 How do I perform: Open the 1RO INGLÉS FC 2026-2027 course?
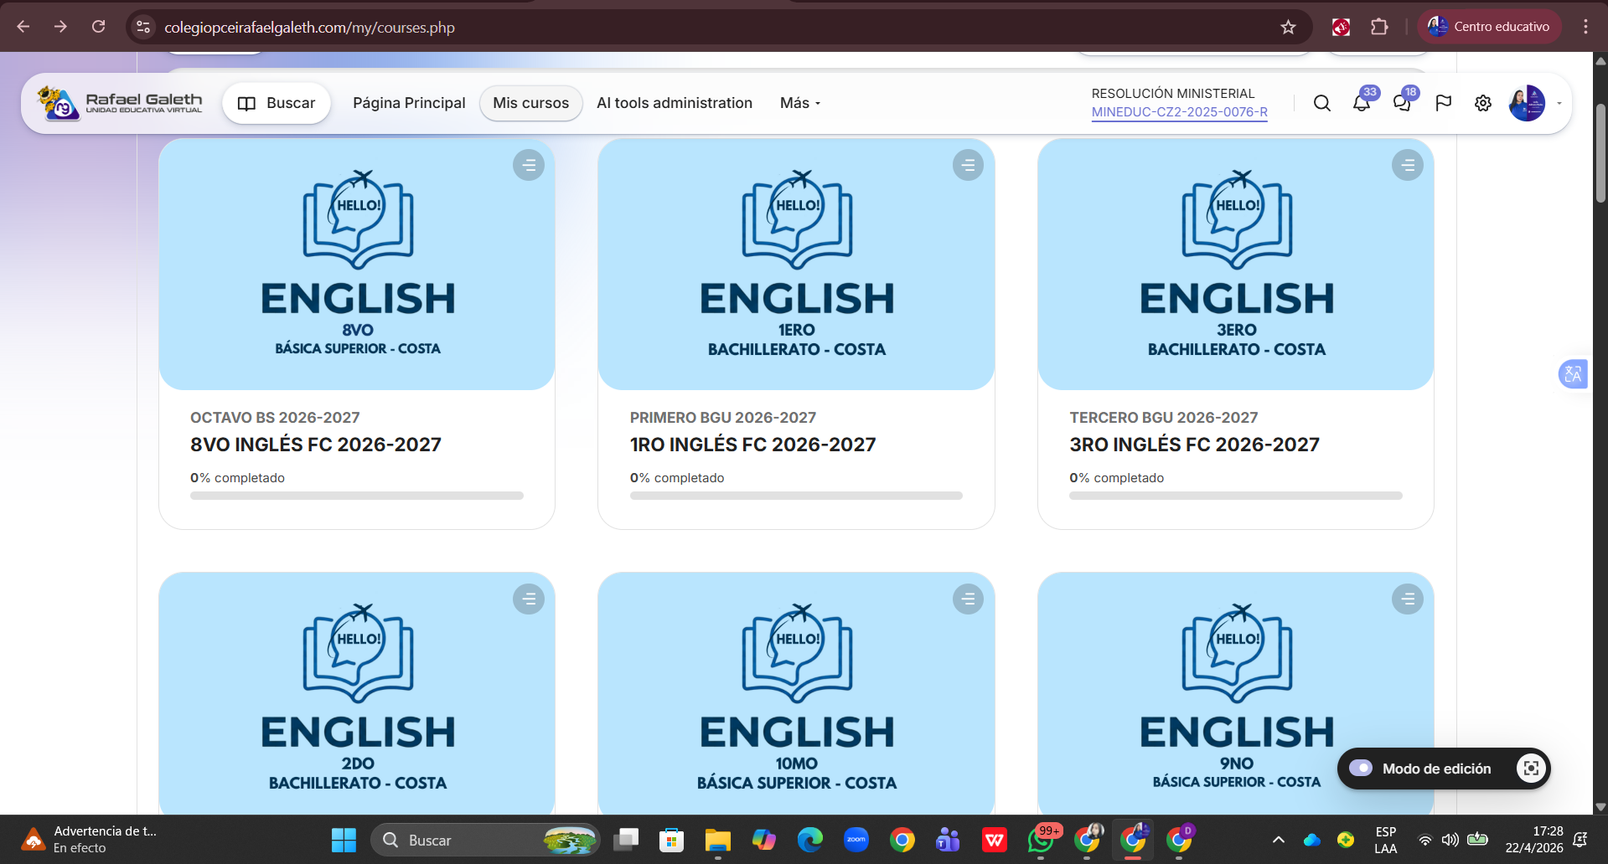click(752, 445)
